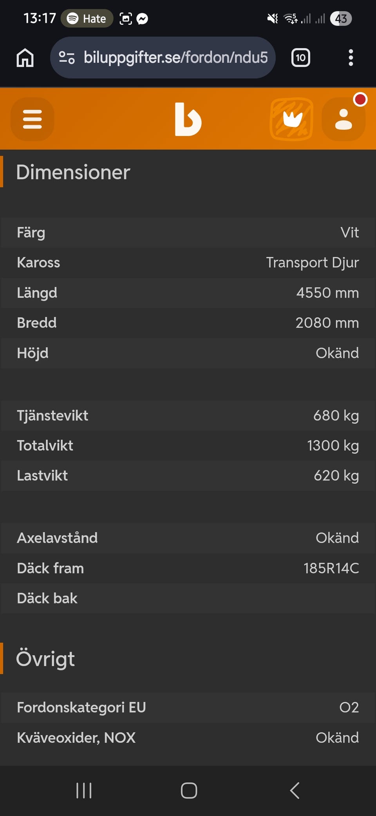The width and height of the screenshot is (376, 816).
Task: Open the browser tab switcher
Action: [300, 58]
